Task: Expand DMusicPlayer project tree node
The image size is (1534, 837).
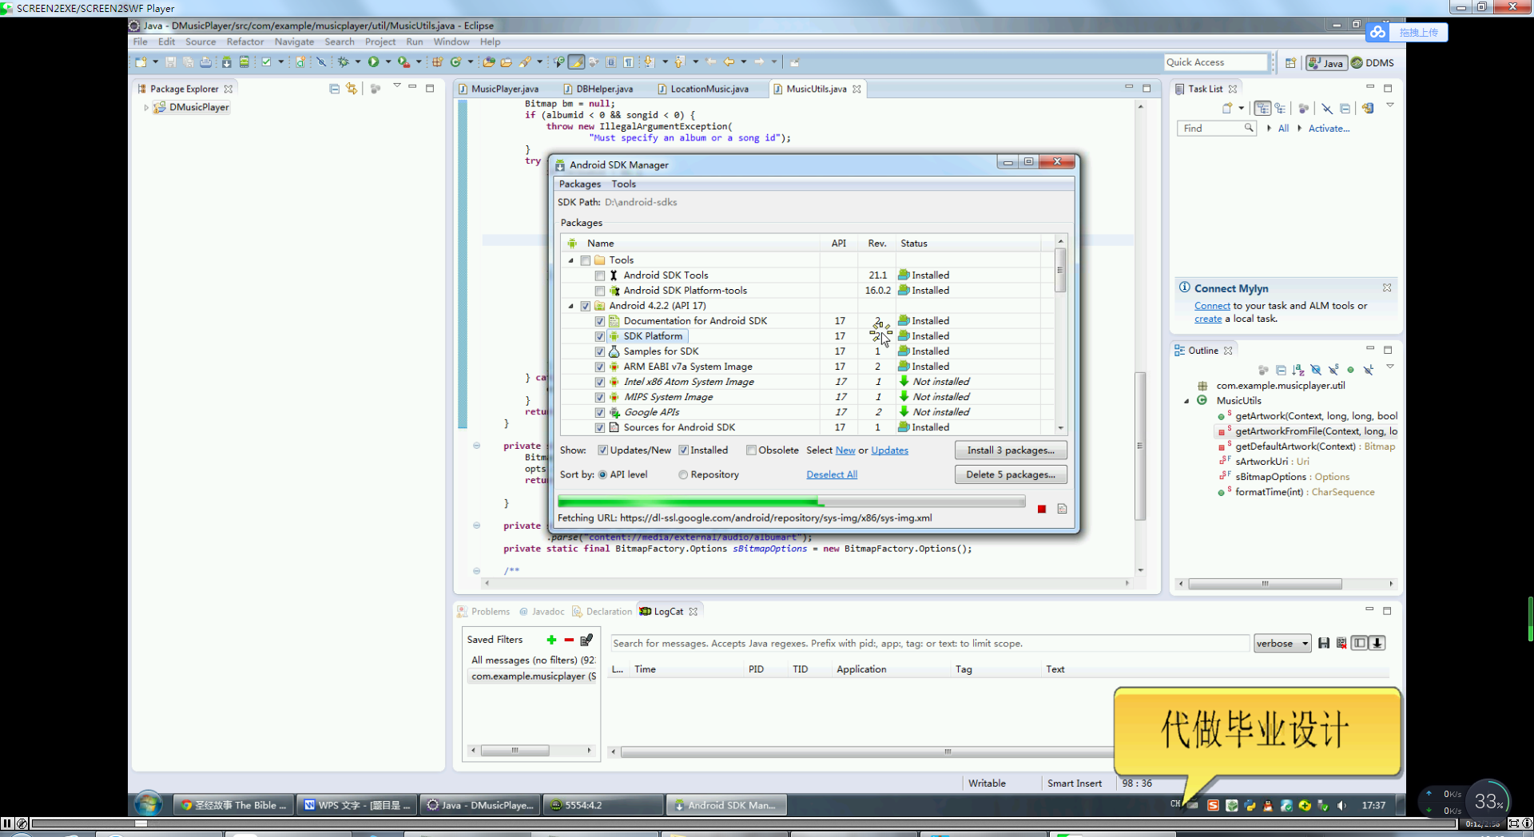Action: 146,107
